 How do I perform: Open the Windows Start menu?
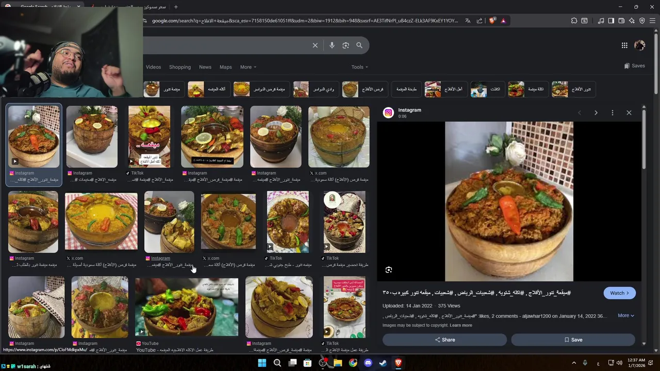click(x=262, y=363)
